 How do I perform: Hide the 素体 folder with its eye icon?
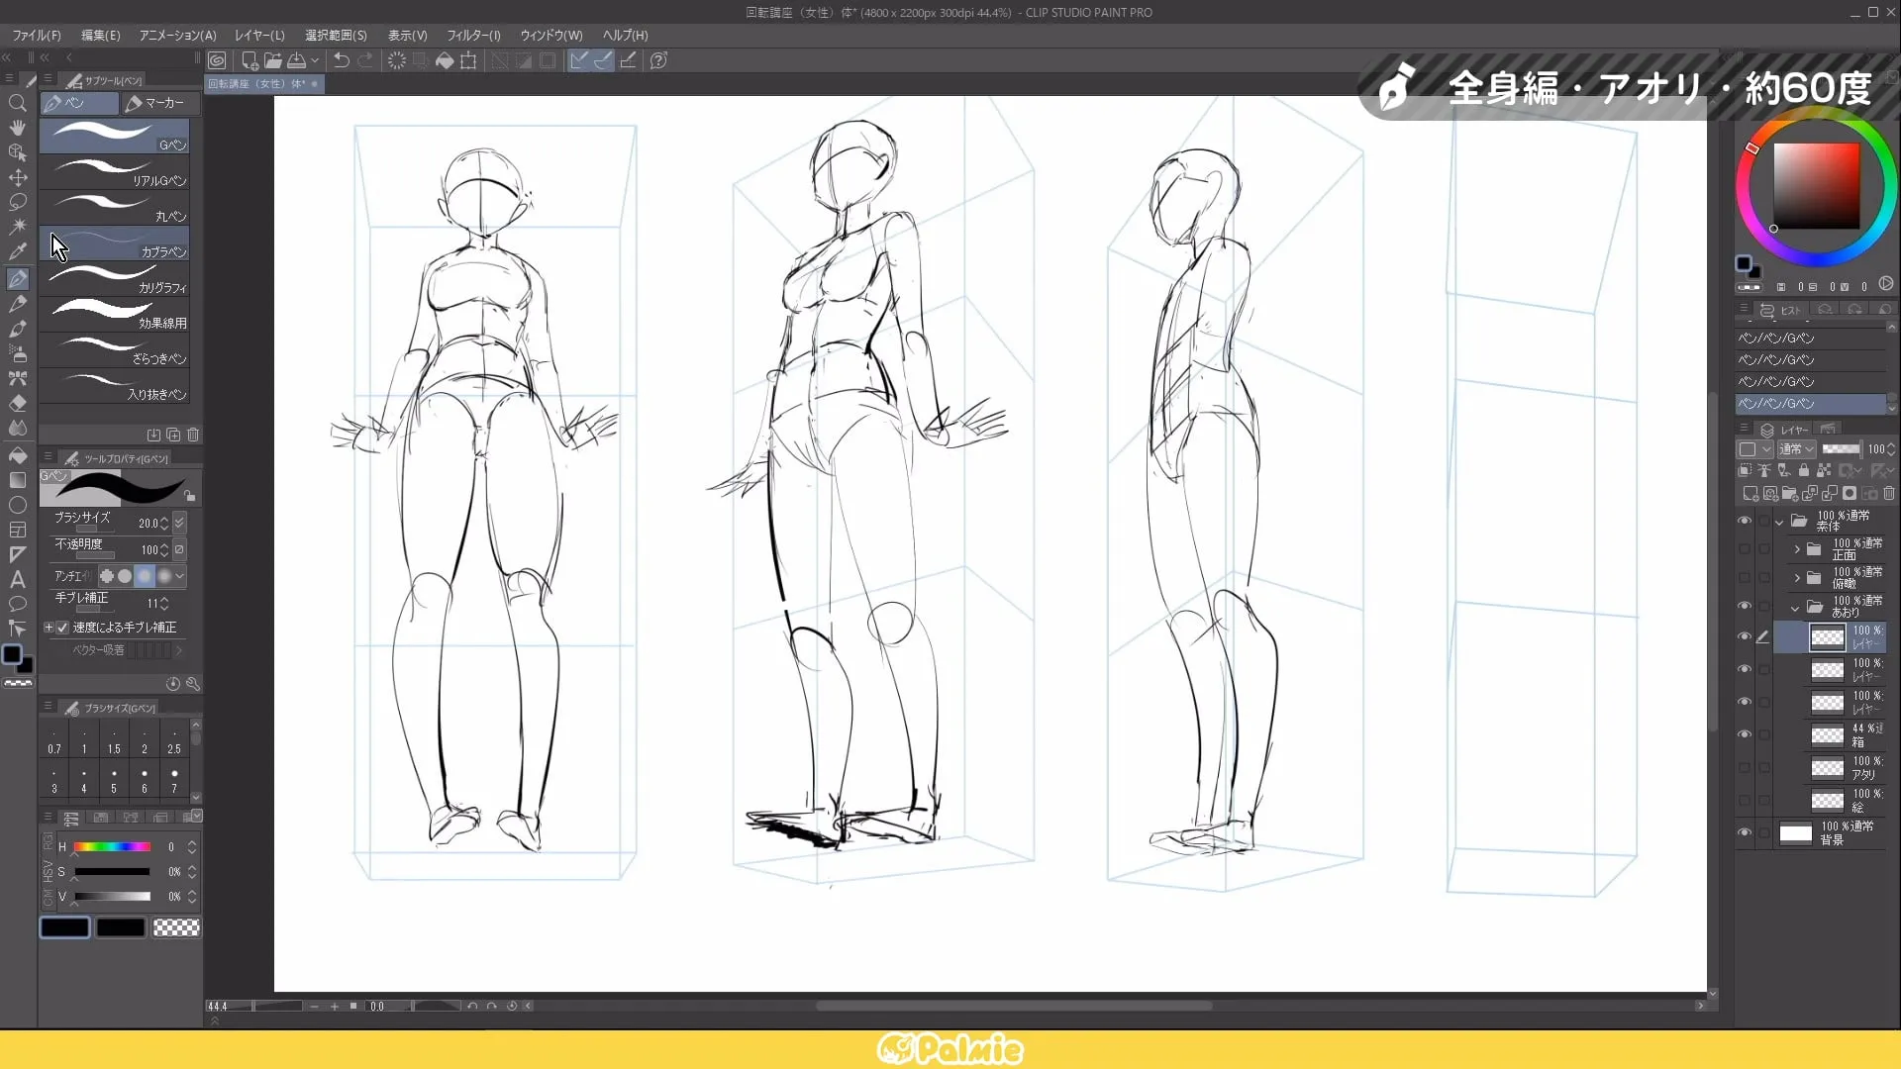pyautogui.click(x=1745, y=521)
